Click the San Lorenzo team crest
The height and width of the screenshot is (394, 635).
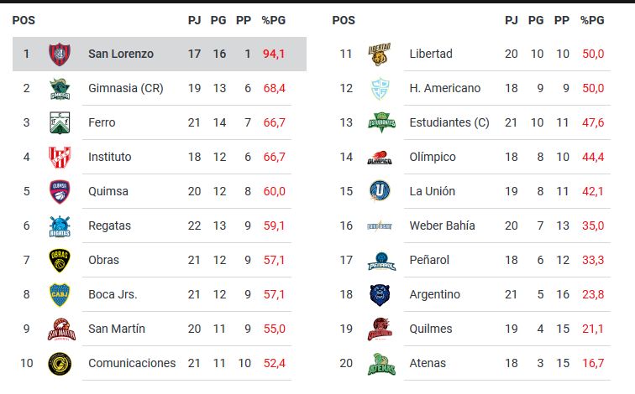click(x=60, y=54)
